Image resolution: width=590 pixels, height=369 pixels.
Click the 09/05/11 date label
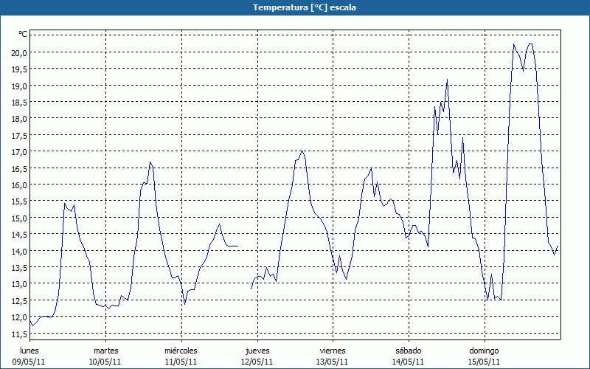pos(29,362)
